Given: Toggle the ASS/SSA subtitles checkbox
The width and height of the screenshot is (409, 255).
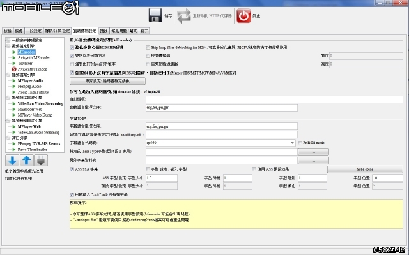Looking at the screenshot, I should pos(72,170).
